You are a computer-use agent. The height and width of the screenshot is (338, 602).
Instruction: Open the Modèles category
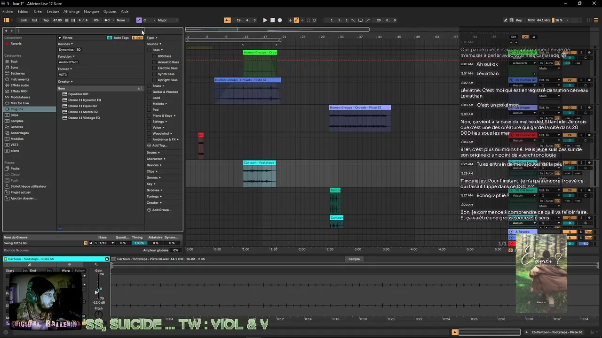pos(17,138)
